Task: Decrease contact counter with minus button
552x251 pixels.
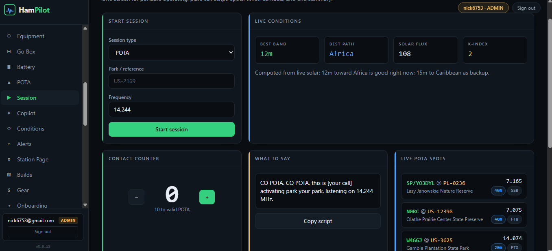Action: pos(136,197)
